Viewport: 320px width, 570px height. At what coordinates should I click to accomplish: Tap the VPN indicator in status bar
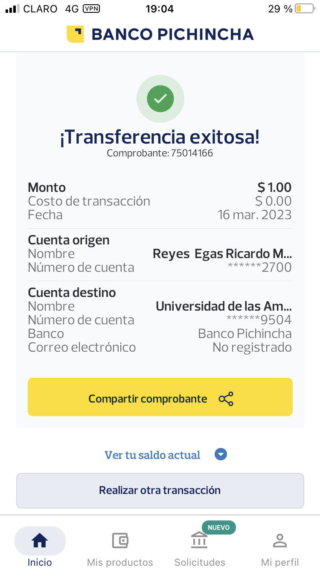click(91, 9)
